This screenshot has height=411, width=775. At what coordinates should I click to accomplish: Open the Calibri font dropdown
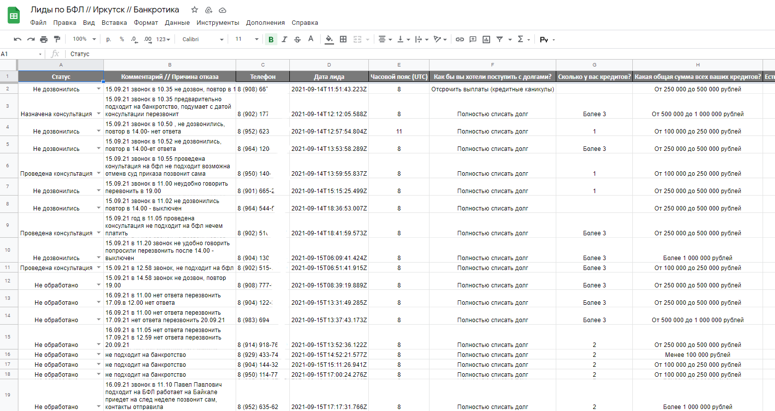point(203,39)
